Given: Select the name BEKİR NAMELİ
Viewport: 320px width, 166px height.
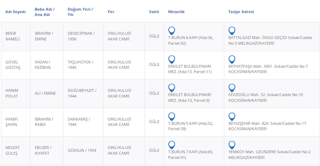Looking at the screenshot, I should 13,36.
